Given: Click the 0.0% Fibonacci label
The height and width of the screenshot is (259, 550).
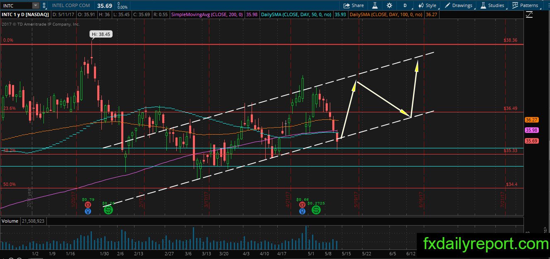Looking at the screenshot, I should click(x=8, y=40).
